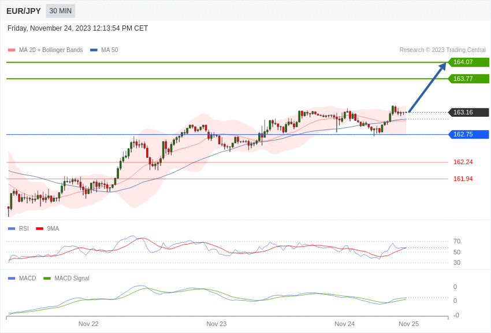
Task: Click the 9MA legend label
Action: tap(53, 229)
